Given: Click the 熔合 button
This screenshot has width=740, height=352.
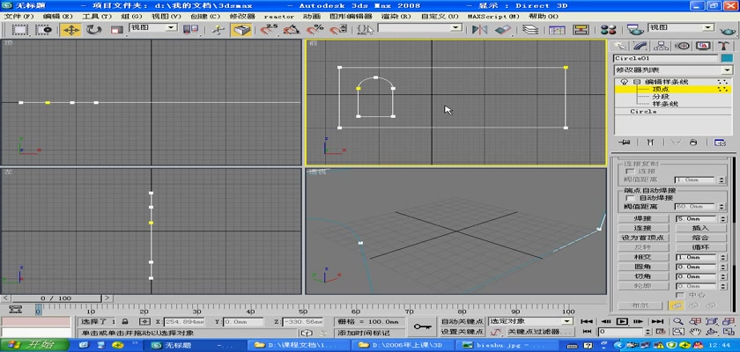Looking at the screenshot, I should tap(699, 238).
